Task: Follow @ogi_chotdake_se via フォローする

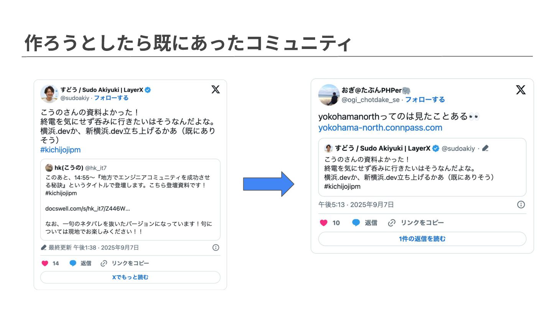Action: [425, 100]
